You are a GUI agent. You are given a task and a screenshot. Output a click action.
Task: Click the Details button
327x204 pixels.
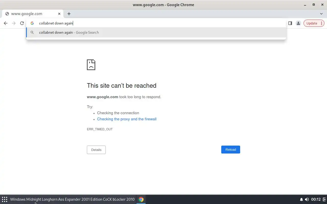coord(96,150)
